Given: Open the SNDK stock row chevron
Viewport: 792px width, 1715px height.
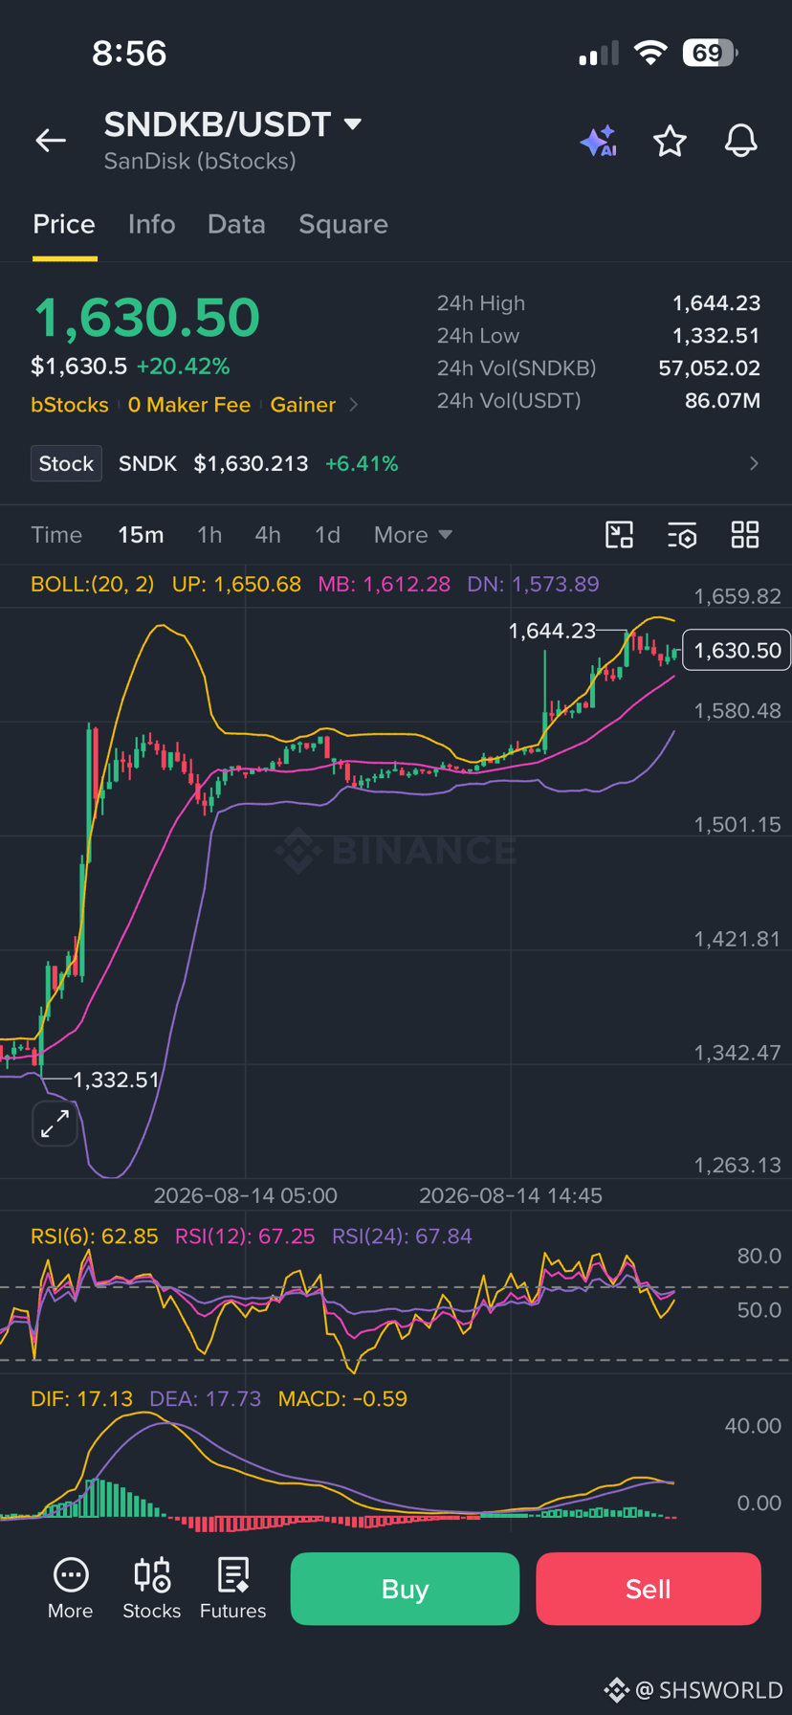Looking at the screenshot, I should pos(754,463).
